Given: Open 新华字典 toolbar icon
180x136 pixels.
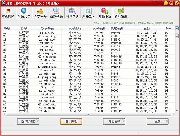Looking at the screenshot, I should point(72,13).
